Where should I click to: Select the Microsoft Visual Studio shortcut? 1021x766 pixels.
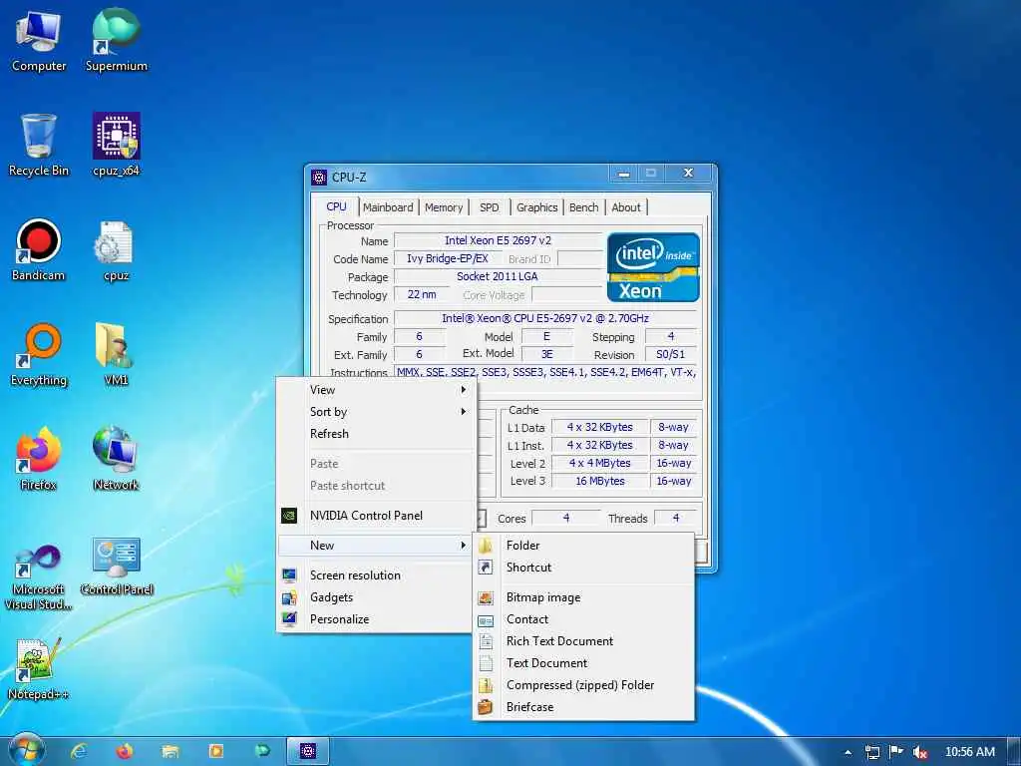[39, 578]
